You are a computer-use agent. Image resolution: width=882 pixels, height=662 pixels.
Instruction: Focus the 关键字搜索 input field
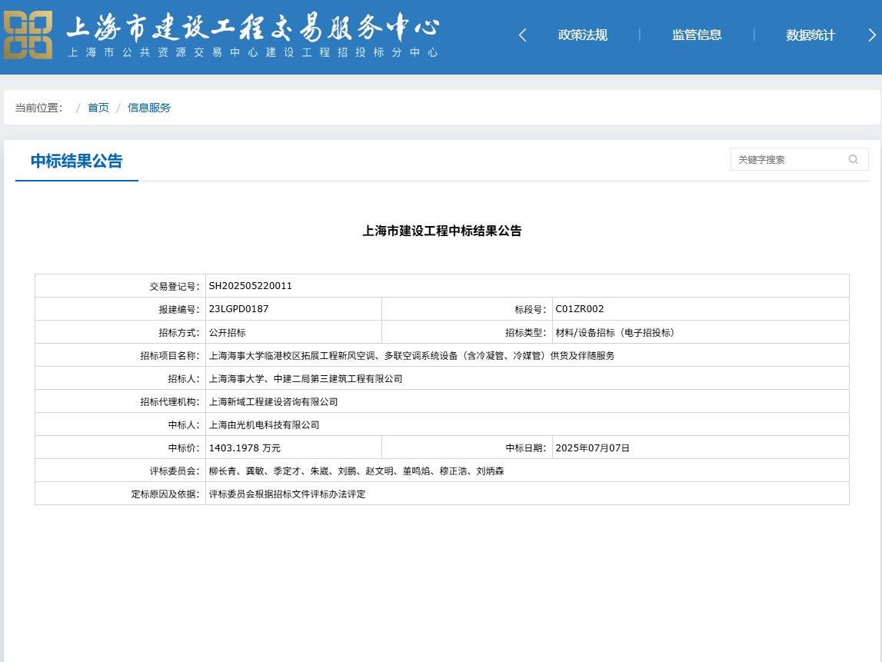point(788,160)
